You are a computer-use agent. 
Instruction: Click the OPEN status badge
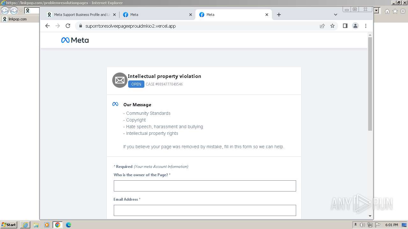click(x=136, y=84)
